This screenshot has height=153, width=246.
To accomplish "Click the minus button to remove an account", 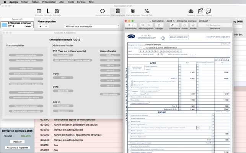I will coord(46,27).
